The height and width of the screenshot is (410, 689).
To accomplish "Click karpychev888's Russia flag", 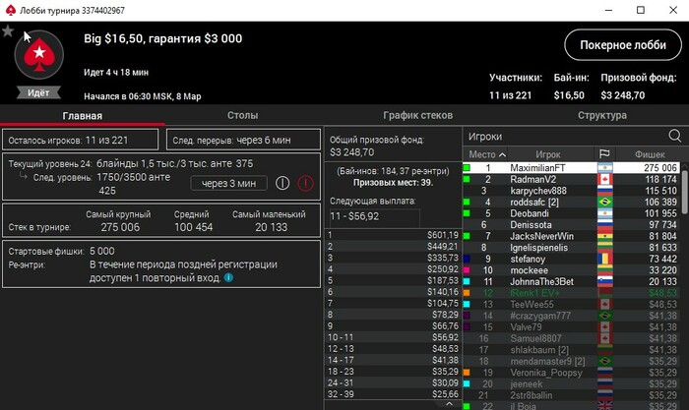I will click(604, 191).
